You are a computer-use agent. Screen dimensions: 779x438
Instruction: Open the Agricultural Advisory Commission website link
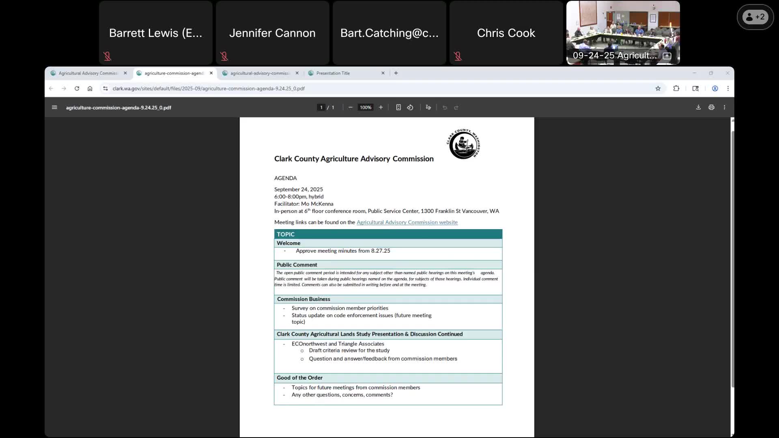tap(407, 222)
